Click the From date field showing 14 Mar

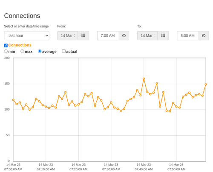click(x=68, y=35)
